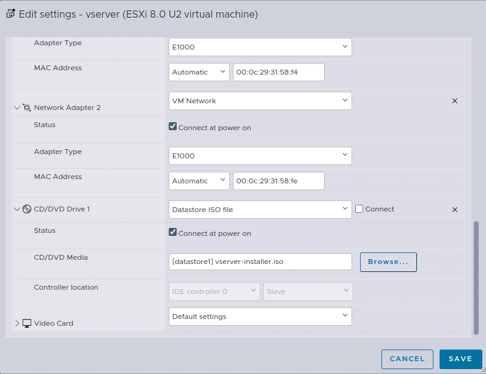Click the VM settings icon in dialog title
Screen dimensions: 486x374
pos(10,14)
